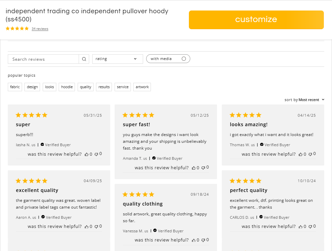The image size is (332, 251).
Task: Click the customize button
Action: [256, 20]
